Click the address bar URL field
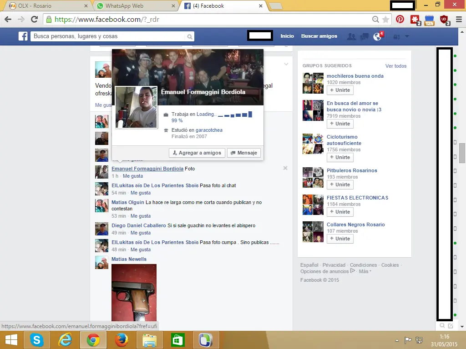The image size is (466, 349). point(208,20)
